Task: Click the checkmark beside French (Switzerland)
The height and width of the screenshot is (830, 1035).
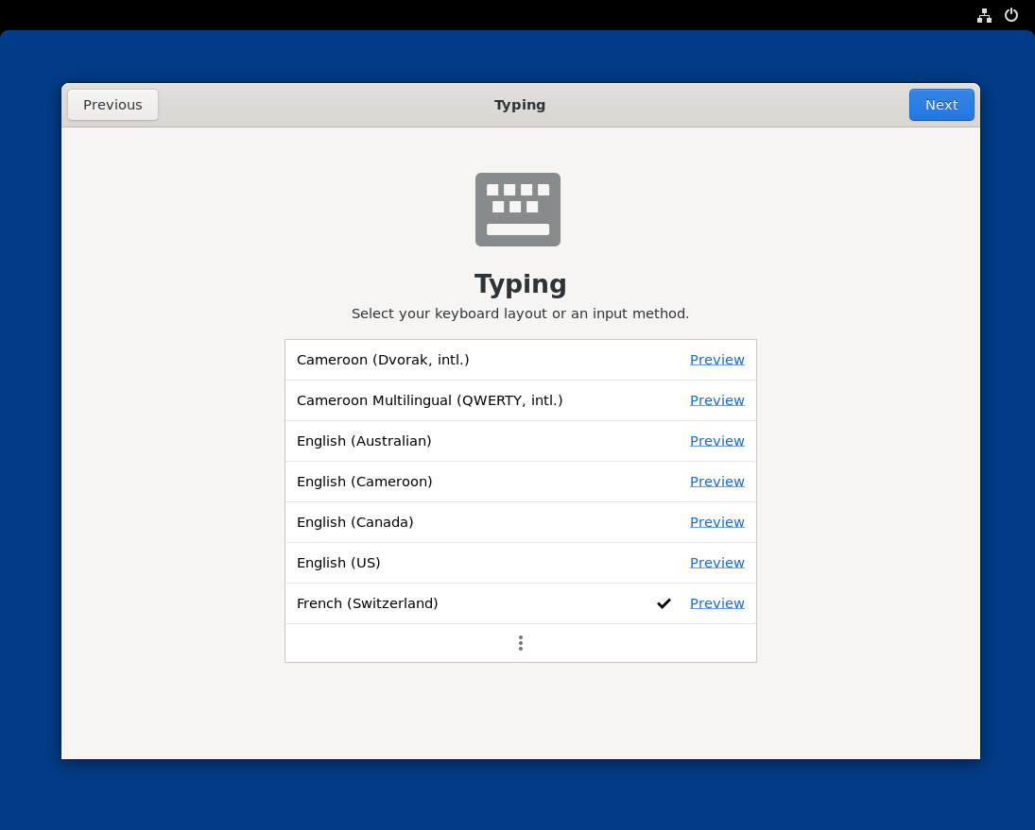Action: 664,603
